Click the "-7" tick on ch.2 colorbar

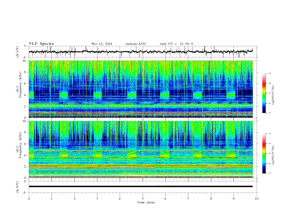coord(269,173)
